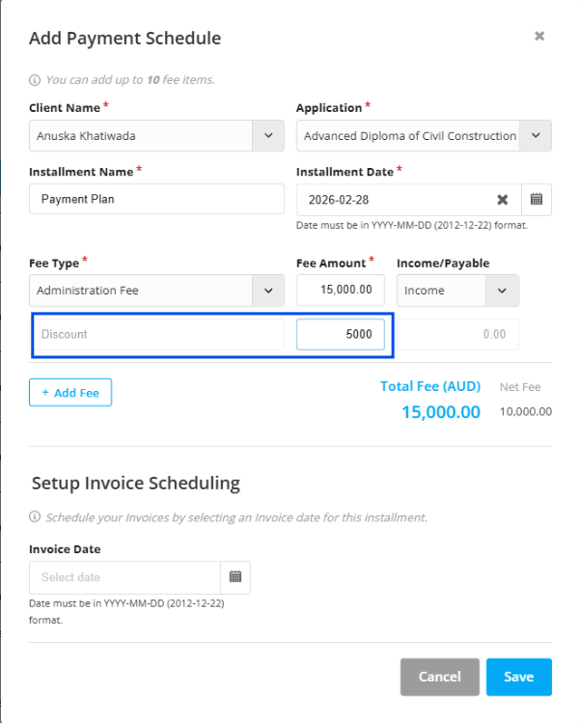Expand the Client Name dropdown
The width and height of the screenshot is (579, 723).
[268, 136]
